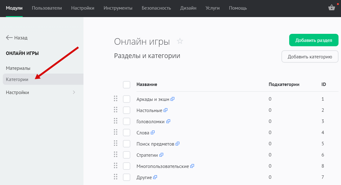341x185 pixels.
Task: Tick the select-all checkbox near Название
Action: coord(127,84)
